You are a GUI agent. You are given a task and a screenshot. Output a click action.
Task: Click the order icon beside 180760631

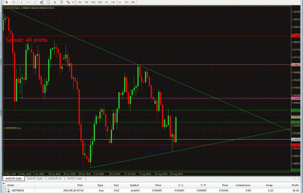8,191
